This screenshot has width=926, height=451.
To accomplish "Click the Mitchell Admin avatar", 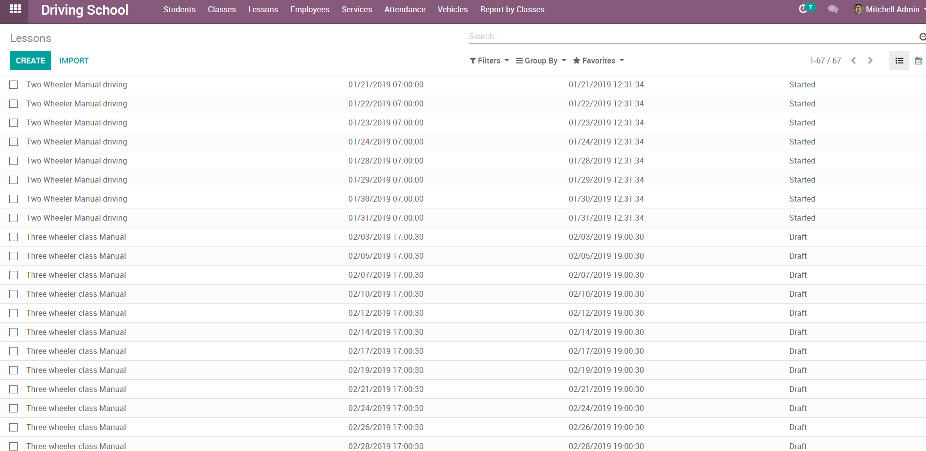I will click(x=858, y=9).
